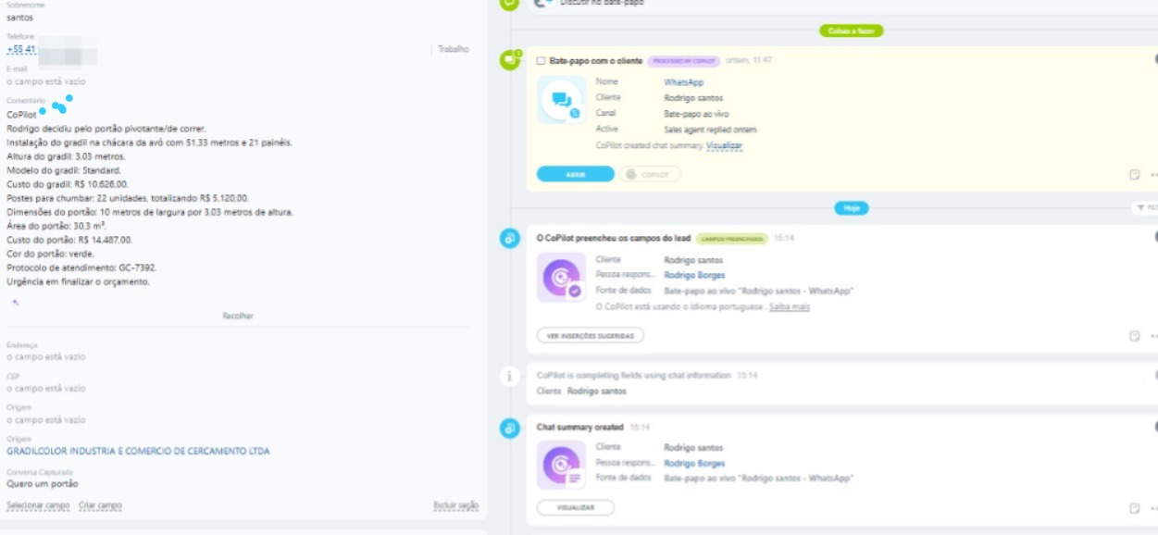Open note icon on Chat summary card
The width and height of the screenshot is (1158, 535).
click(x=1134, y=508)
